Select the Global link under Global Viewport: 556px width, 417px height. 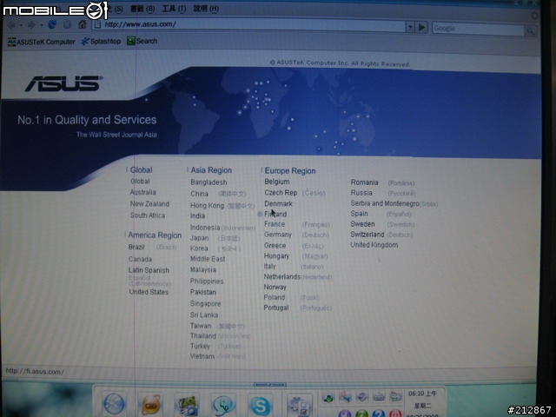140,182
